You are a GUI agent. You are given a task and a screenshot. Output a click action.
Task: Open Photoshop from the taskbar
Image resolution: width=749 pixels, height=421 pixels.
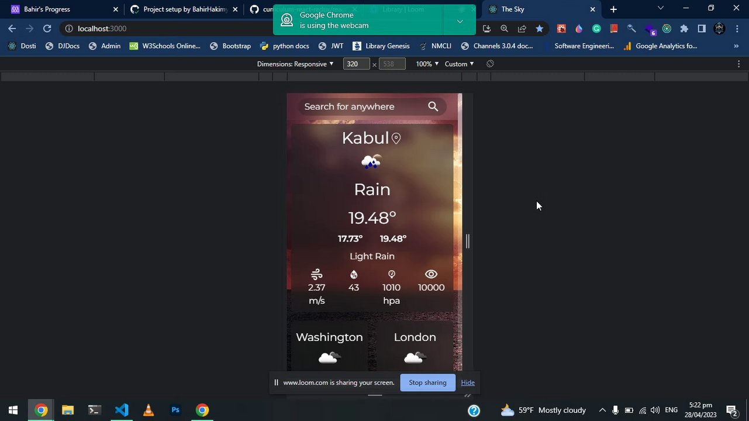coord(175,410)
